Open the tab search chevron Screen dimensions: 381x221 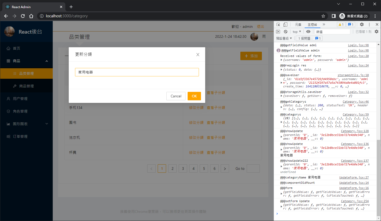coord(338,4)
